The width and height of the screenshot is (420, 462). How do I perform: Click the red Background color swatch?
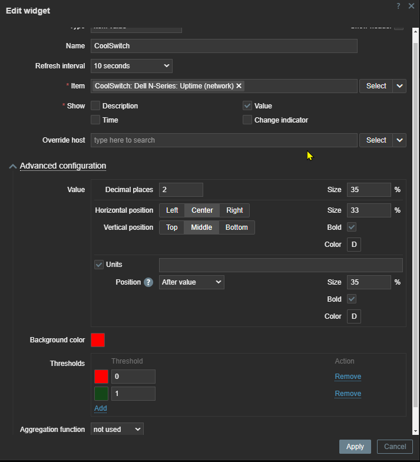98,340
